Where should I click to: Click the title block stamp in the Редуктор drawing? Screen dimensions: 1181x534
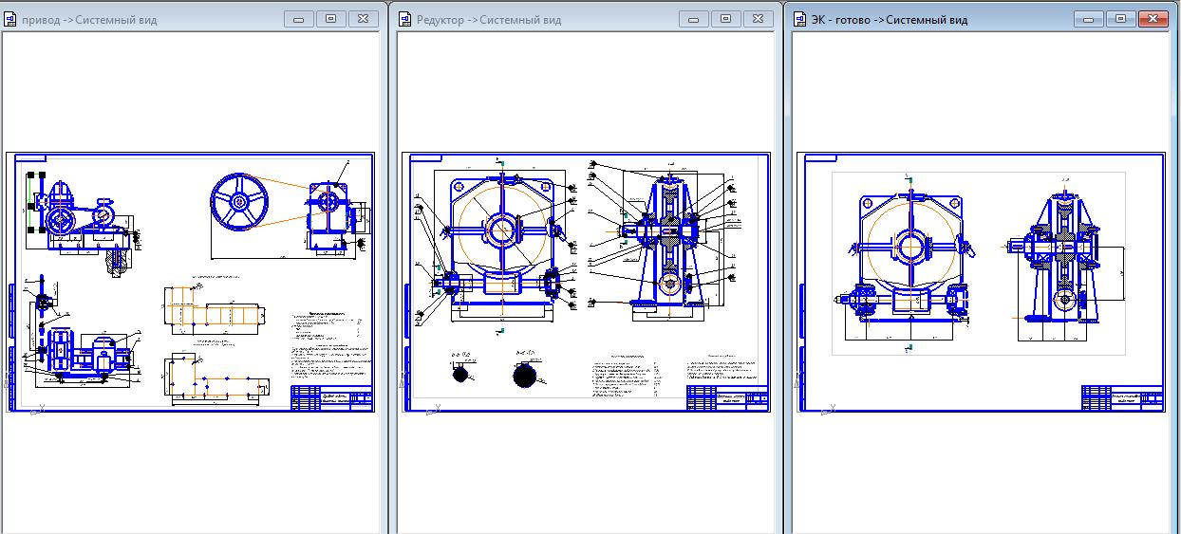coord(727,397)
